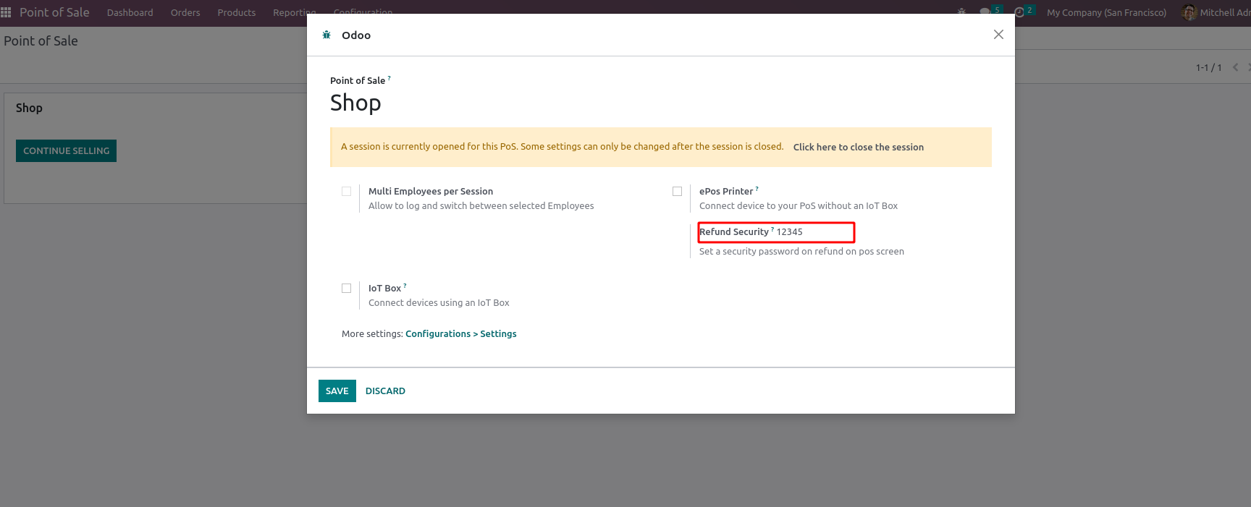
Task: Click the Multi Employees per Session label
Action: [431, 192]
